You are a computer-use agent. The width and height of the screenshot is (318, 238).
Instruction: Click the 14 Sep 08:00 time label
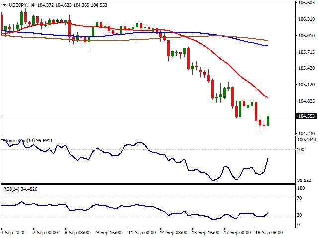(174, 233)
